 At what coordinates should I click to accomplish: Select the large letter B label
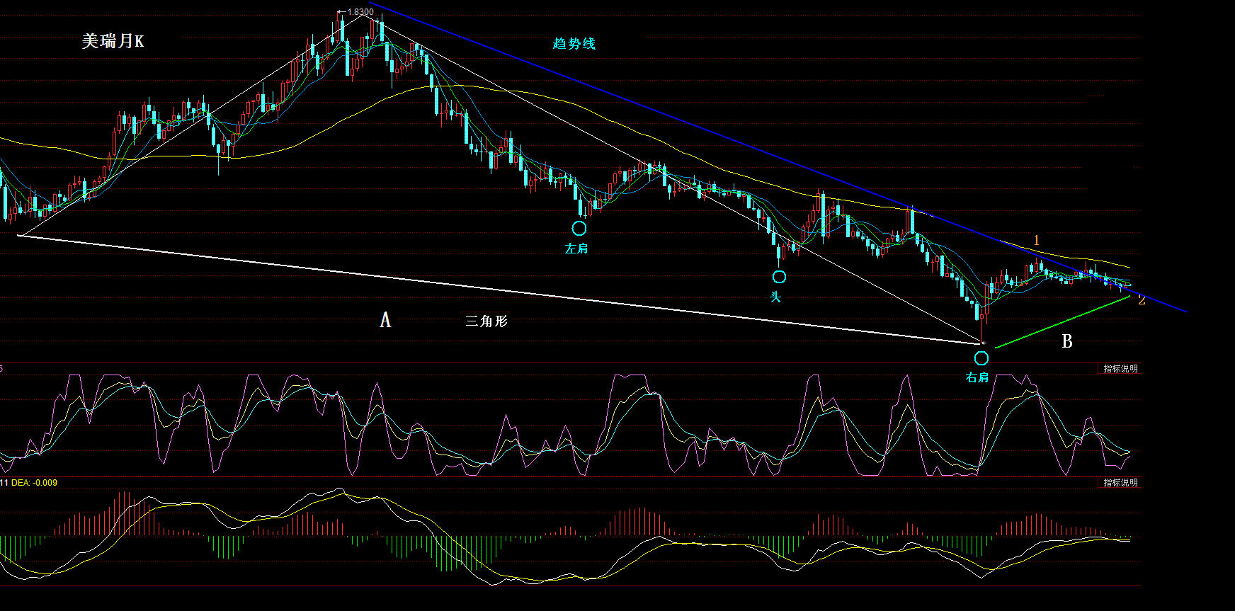1067,341
